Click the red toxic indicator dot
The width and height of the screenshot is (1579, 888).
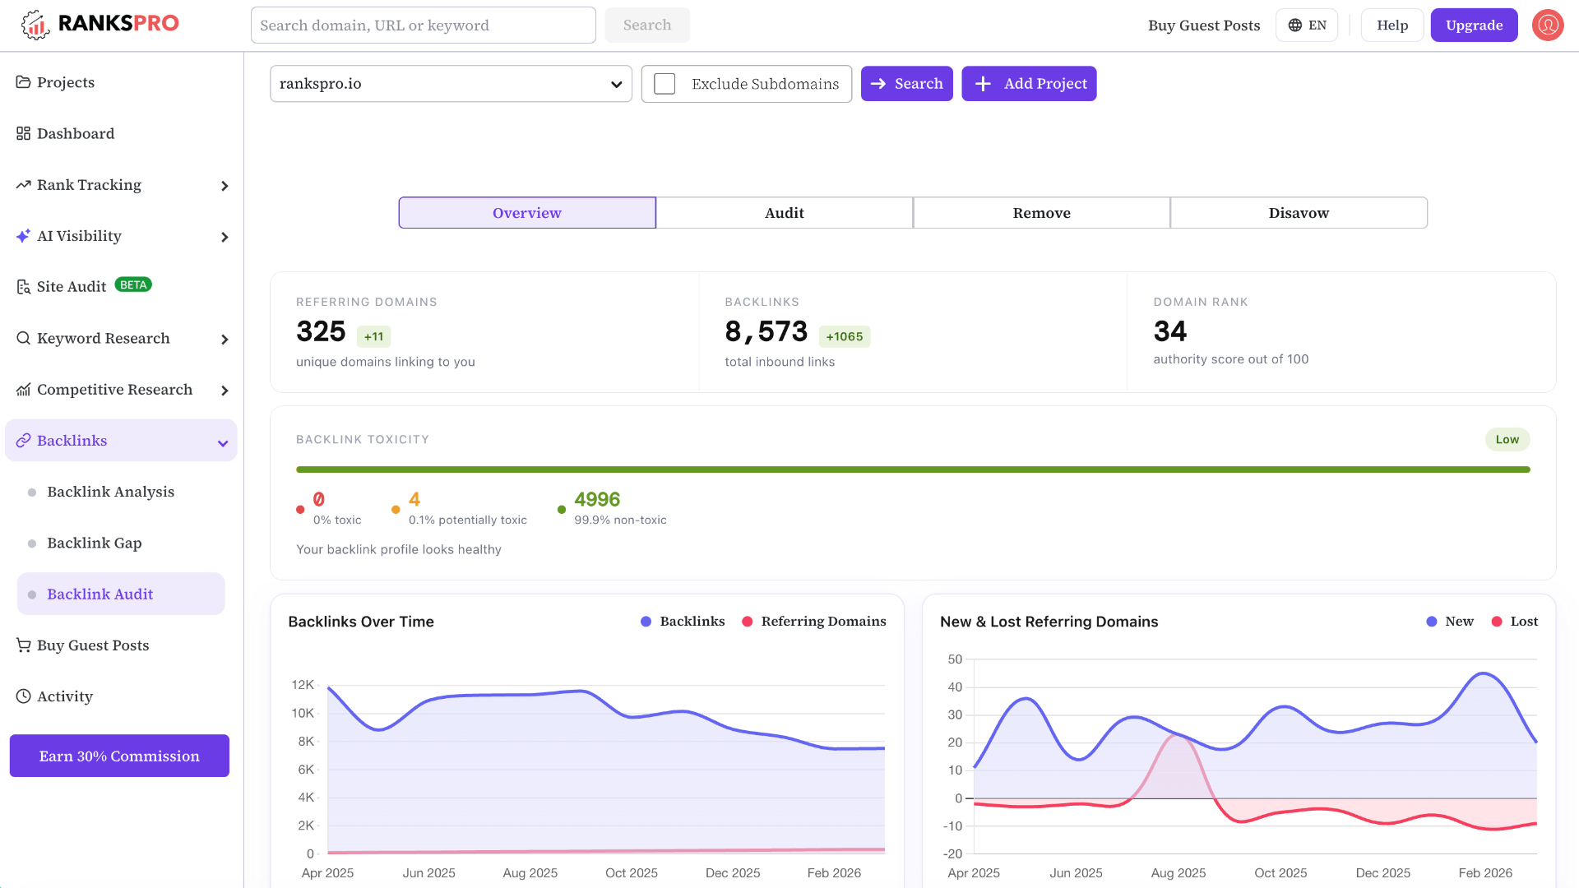point(300,510)
